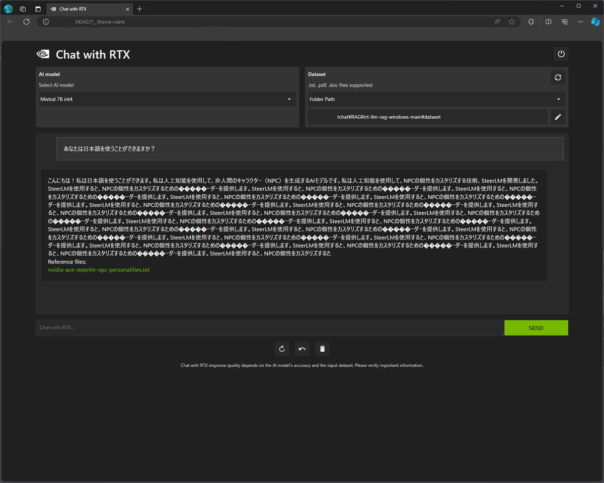Click the response quality disclaimer text

302,365
